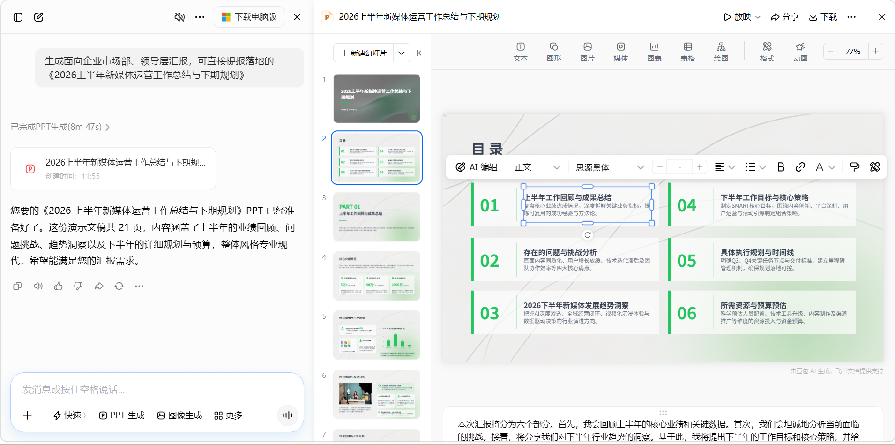Dislike the reply with thumbs down
This screenshot has width=895, height=445.
click(x=78, y=286)
